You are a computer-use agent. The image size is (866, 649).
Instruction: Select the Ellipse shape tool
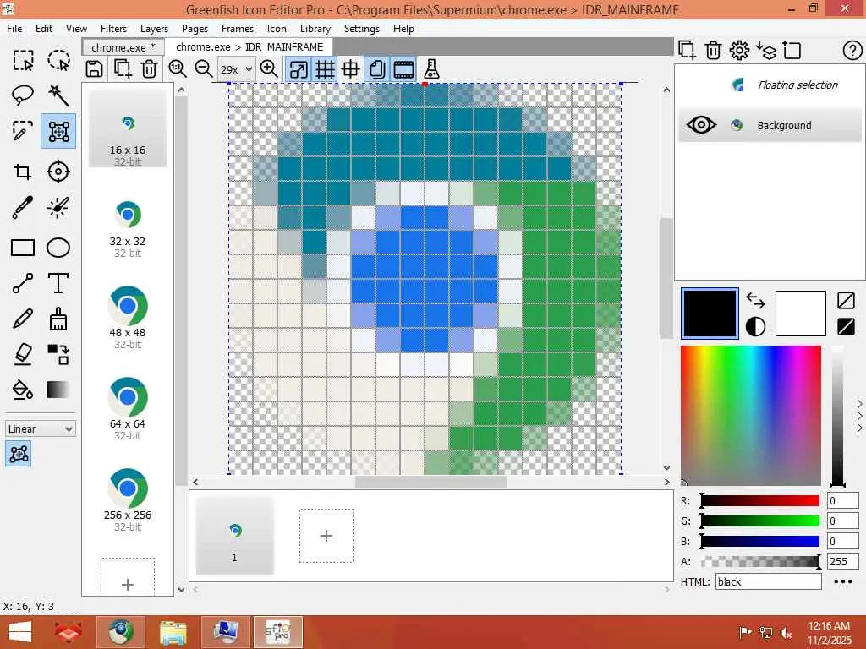click(58, 248)
